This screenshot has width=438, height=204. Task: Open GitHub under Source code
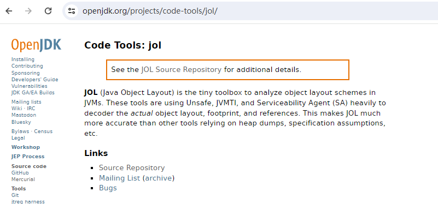click(x=20, y=173)
